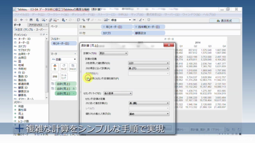Open the 計算タイプ dropdown set to 累計
255x143 pixels.
pos(113,53)
